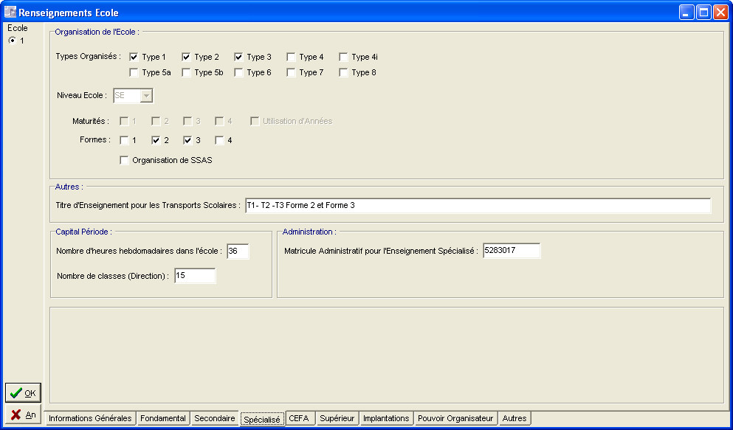Screen dimensions: 733x430
Task: Go to the CEFA tab
Action: (x=299, y=418)
